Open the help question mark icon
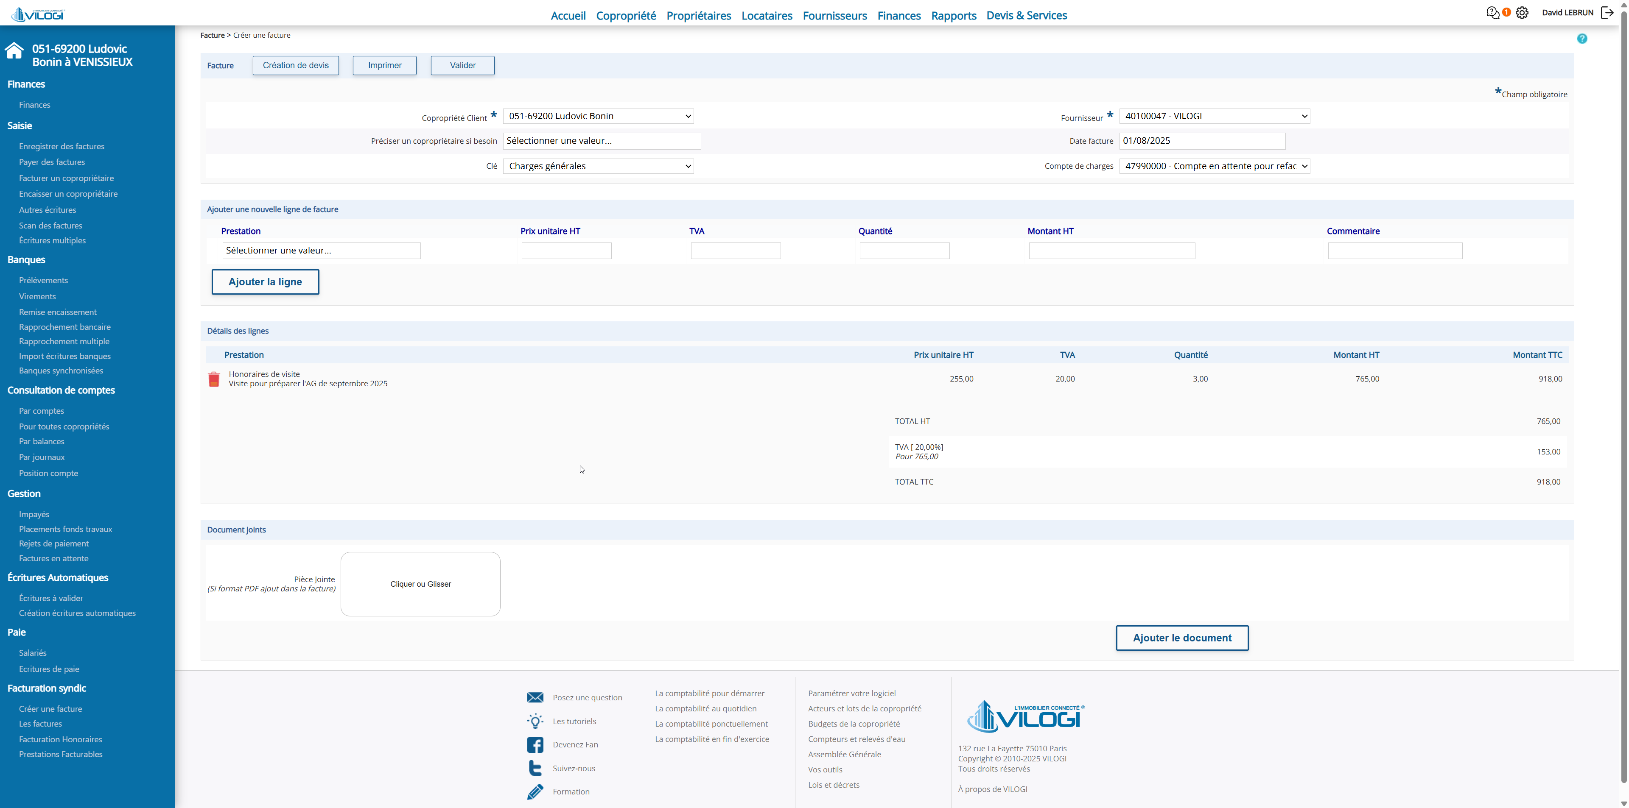This screenshot has height=808, width=1629. (x=1582, y=39)
